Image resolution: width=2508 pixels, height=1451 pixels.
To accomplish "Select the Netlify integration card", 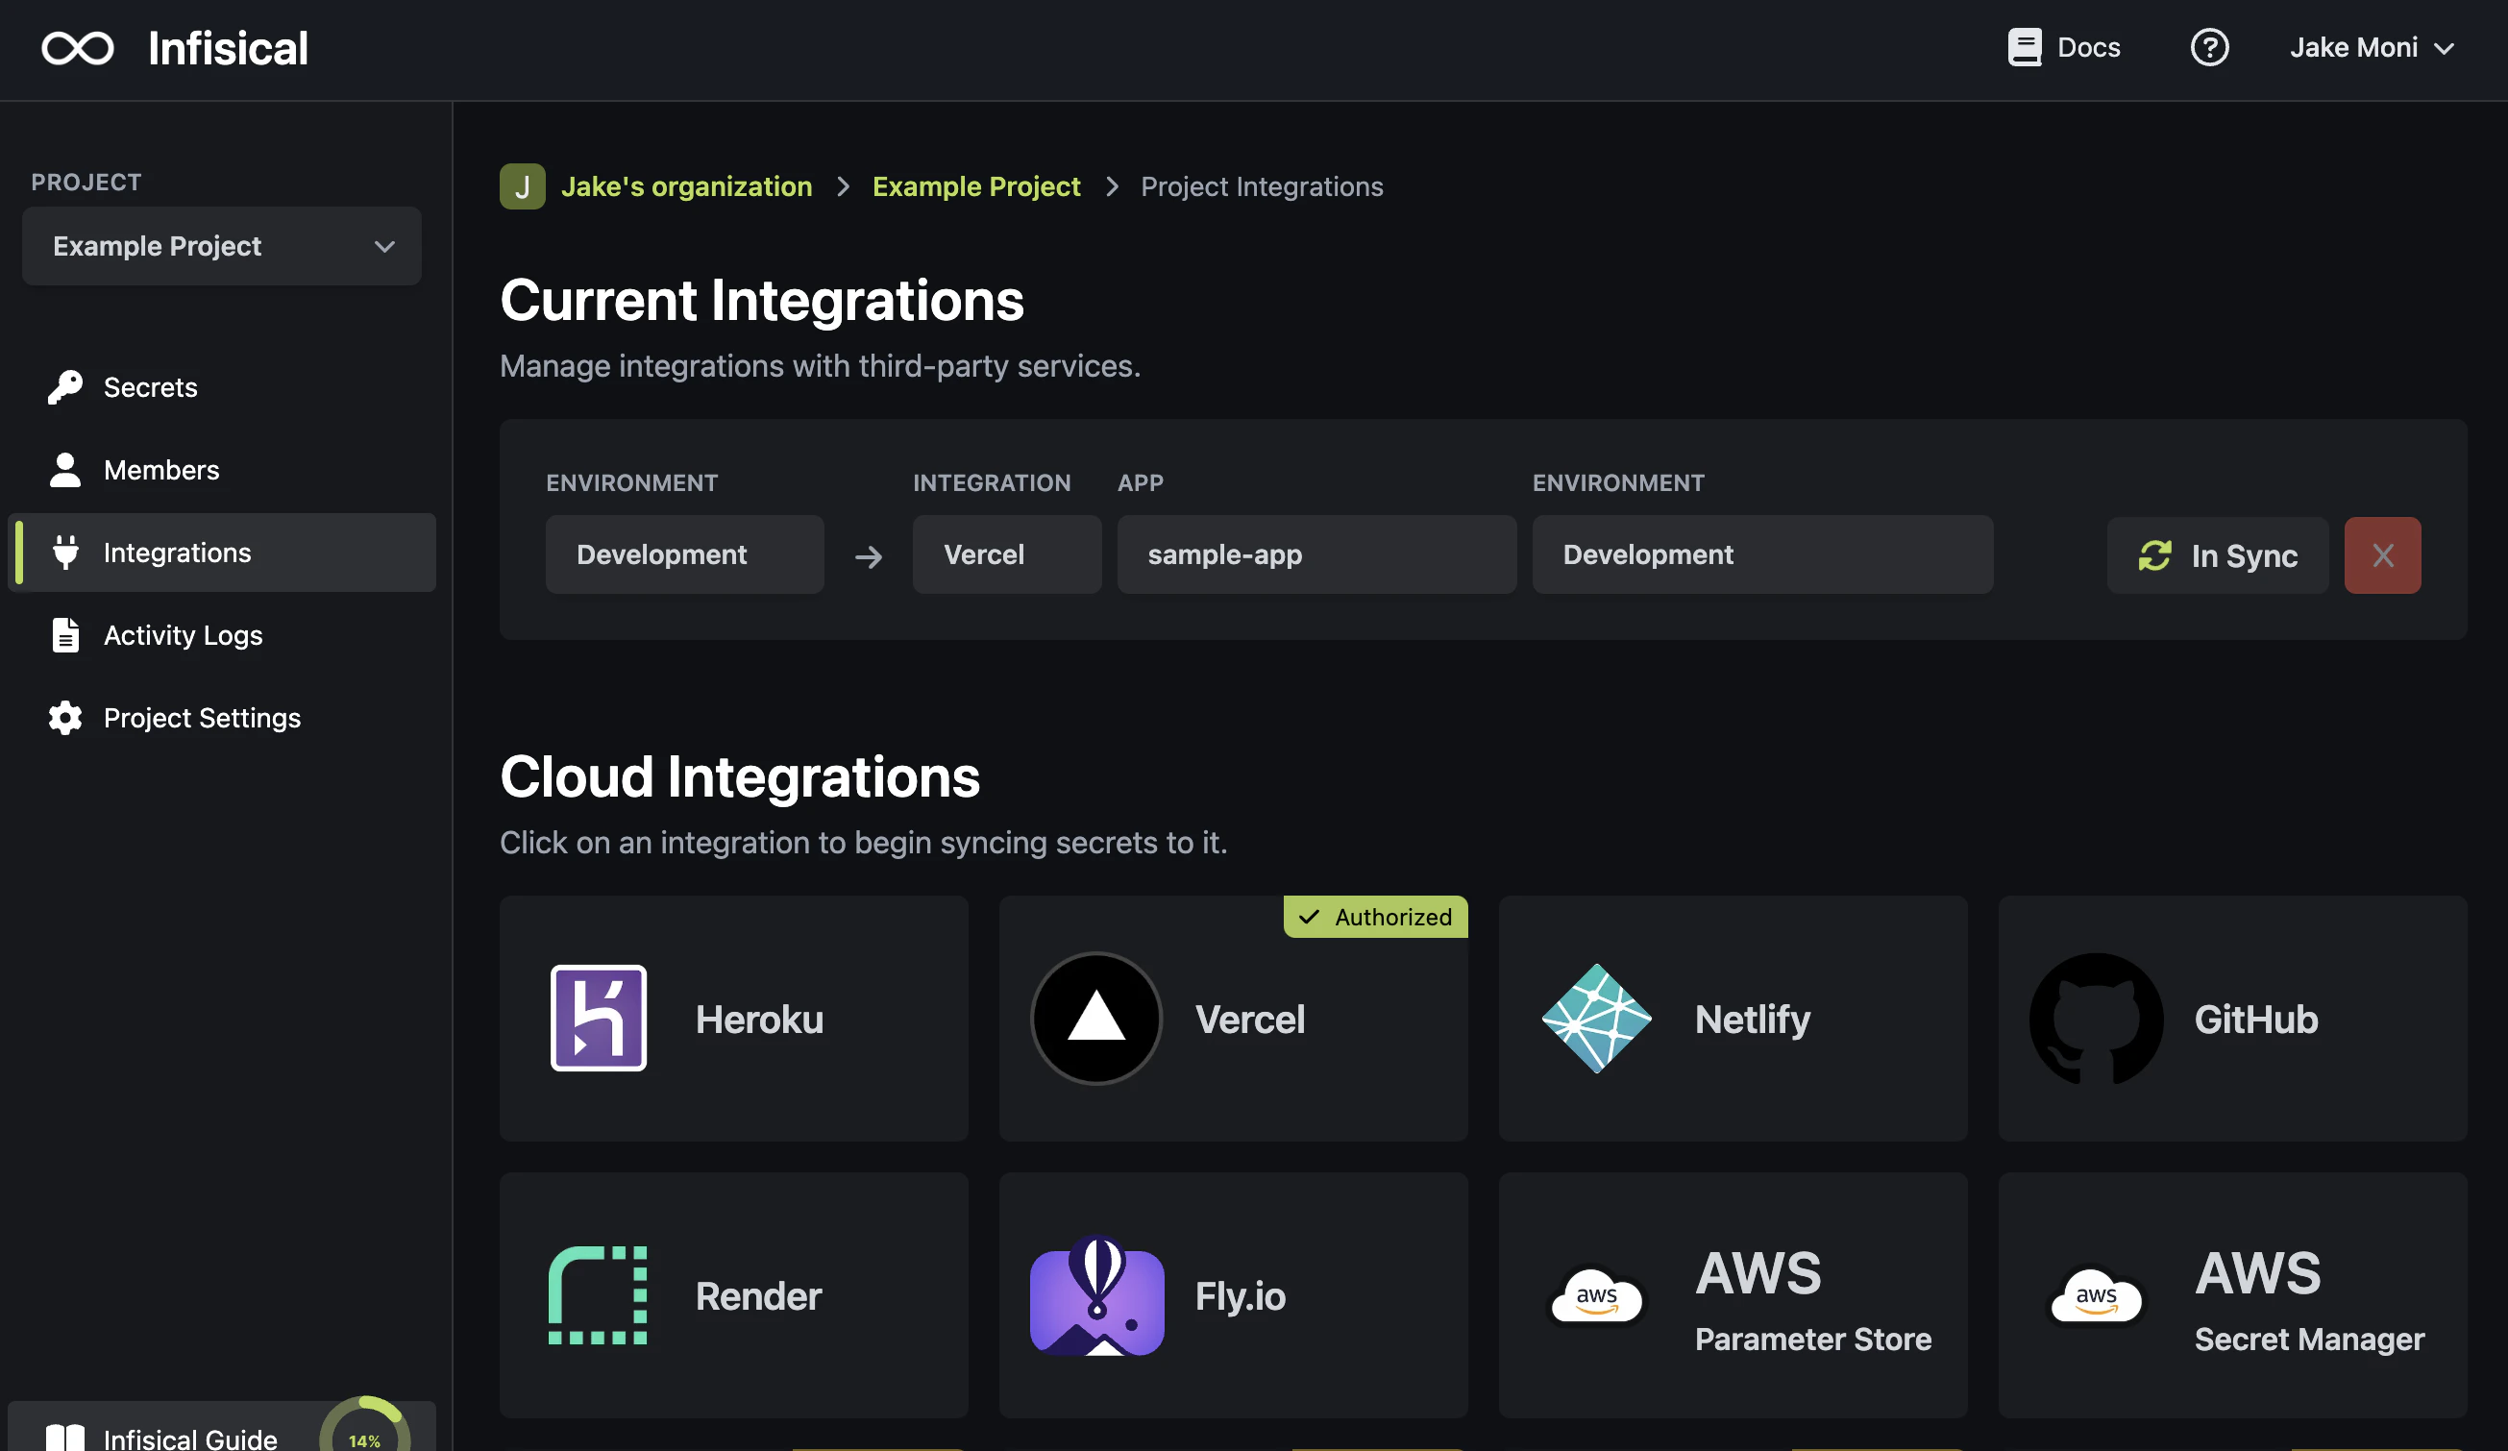I will click(1733, 1018).
